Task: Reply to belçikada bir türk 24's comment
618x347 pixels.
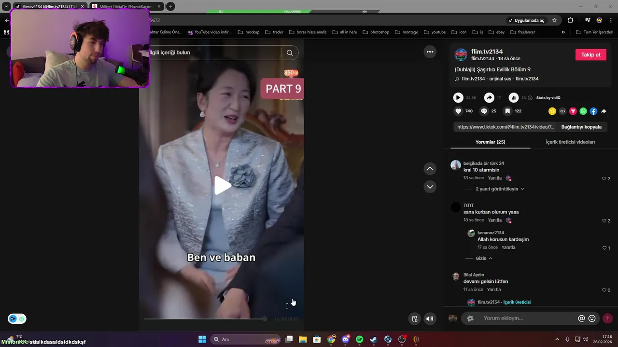Action: 495,178
